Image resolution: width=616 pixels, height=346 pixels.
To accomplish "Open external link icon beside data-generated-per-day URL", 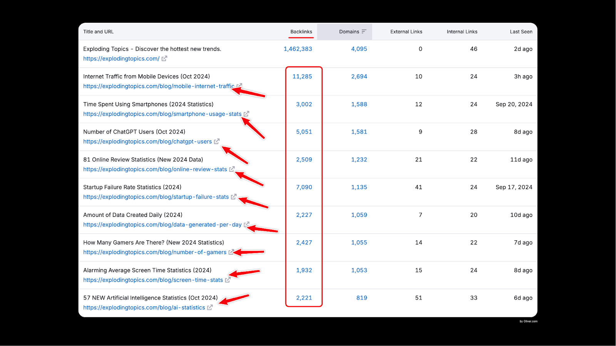I will coord(246,225).
